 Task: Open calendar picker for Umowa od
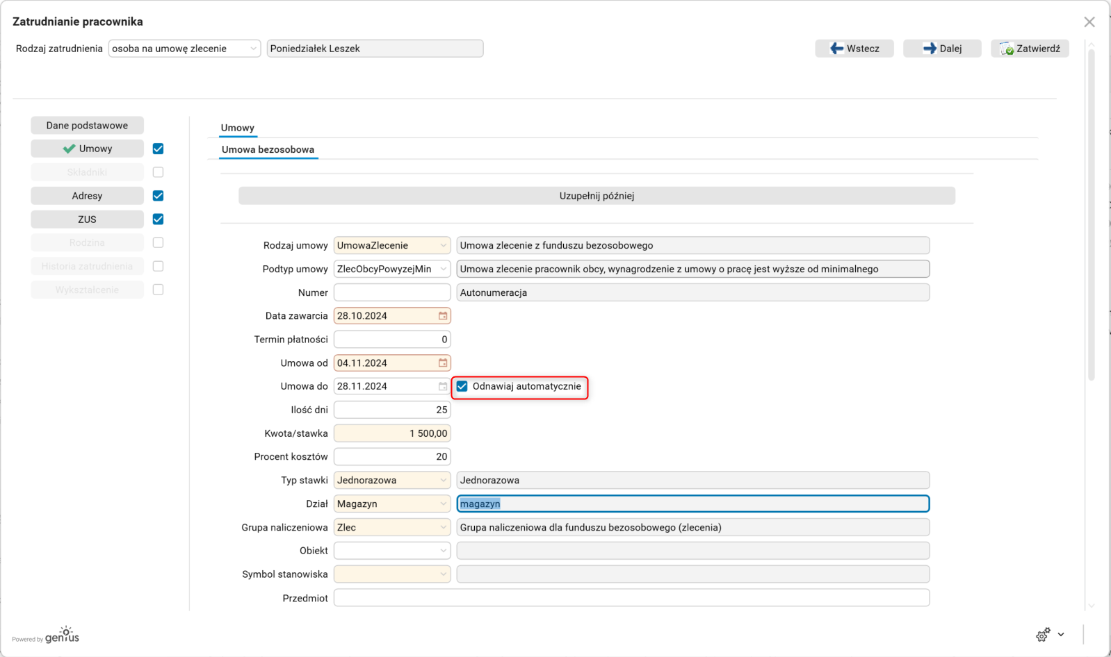[x=443, y=363]
